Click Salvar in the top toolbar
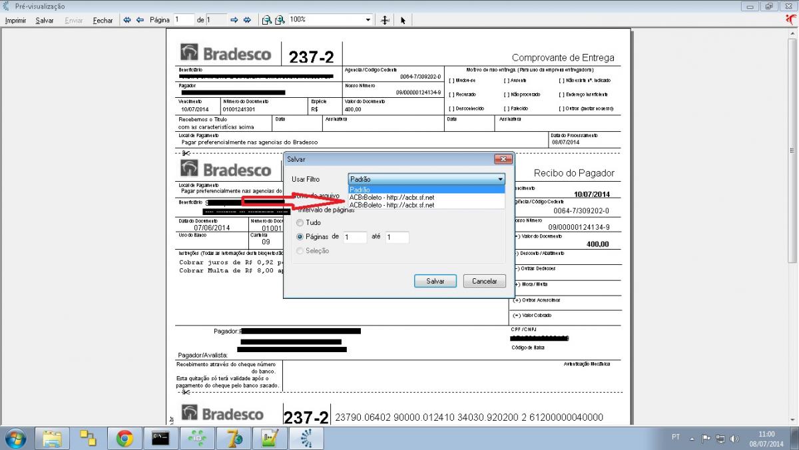Image resolution: width=799 pixels, height=450 pixels. [45, 21]
